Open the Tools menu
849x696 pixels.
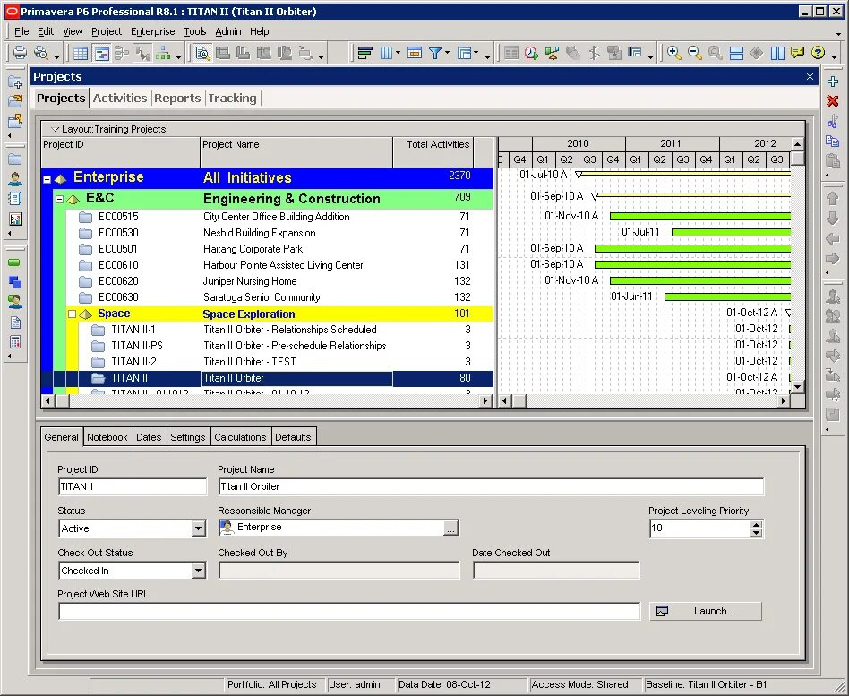(195, 31)
